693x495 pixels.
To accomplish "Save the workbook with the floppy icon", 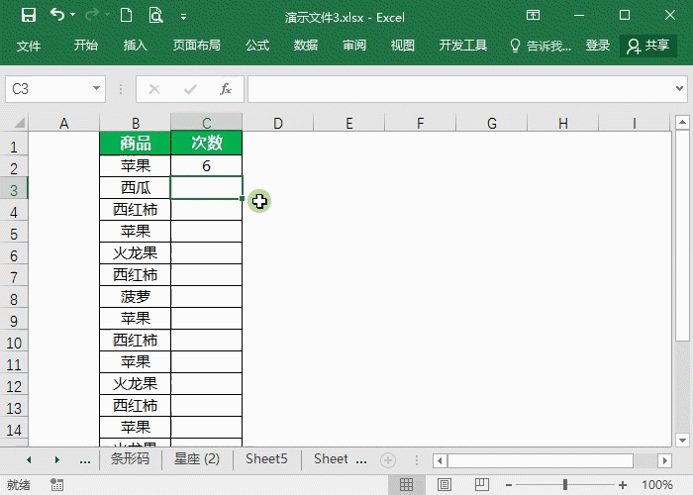I will pyautogui.click(x=29, y=16).
